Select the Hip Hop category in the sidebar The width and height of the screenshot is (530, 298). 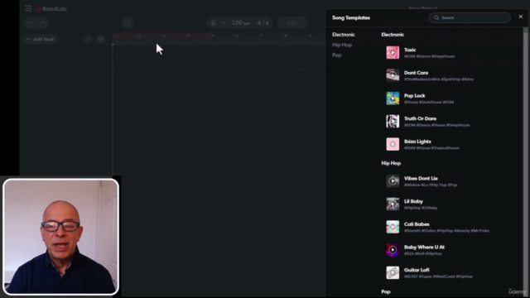pos(342,45)
